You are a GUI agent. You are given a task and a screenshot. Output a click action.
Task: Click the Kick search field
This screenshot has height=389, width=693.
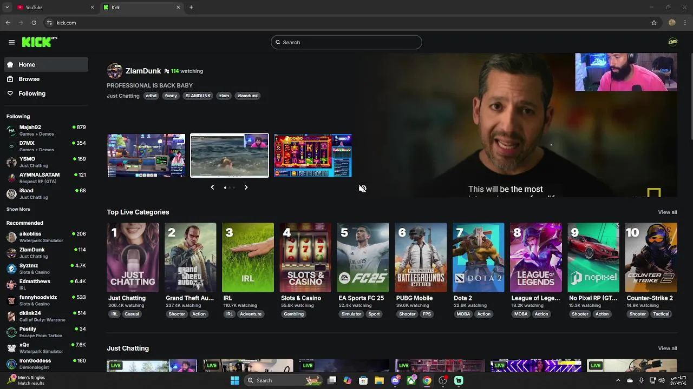click(346, 42)
